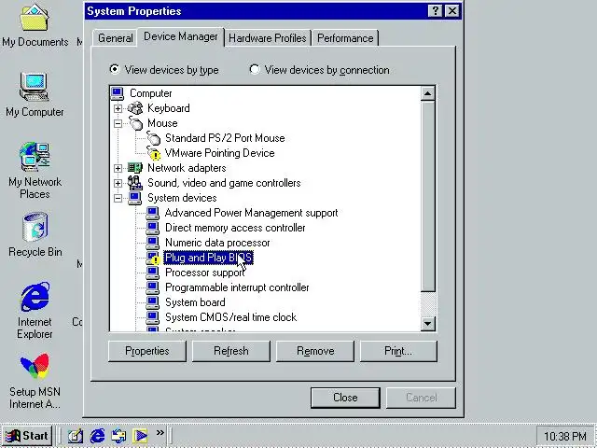Select the System board label

pos(195,302)
